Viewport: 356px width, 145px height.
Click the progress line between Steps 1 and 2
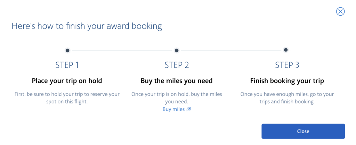pyautogui.click(x=122, y=50)
